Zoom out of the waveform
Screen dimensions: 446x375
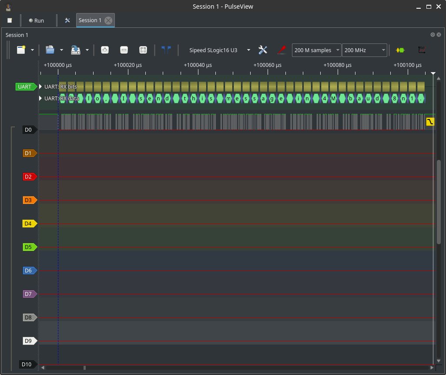click(x=124, y=50)
